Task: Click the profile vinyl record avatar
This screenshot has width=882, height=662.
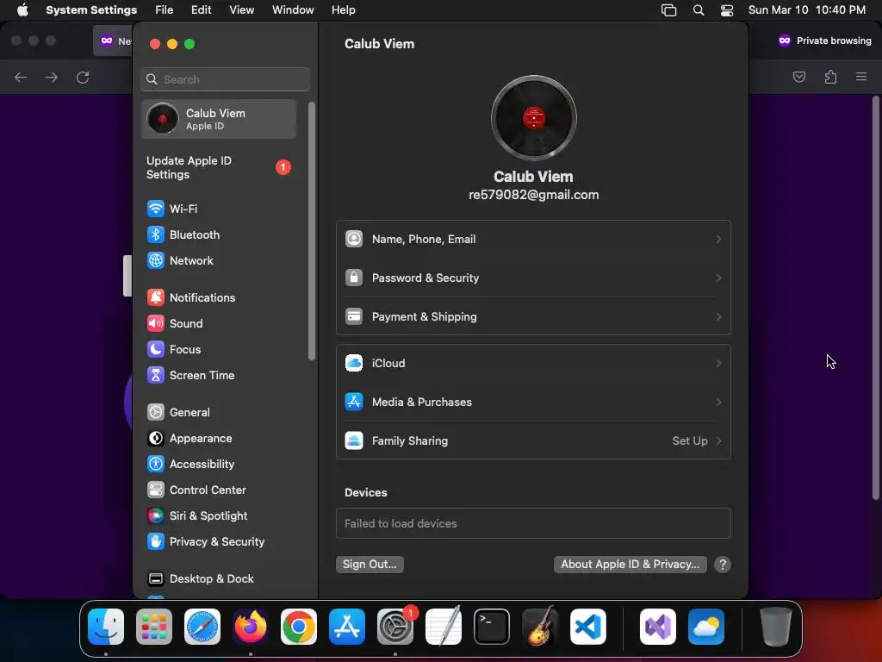Action: tap(533, 118)
